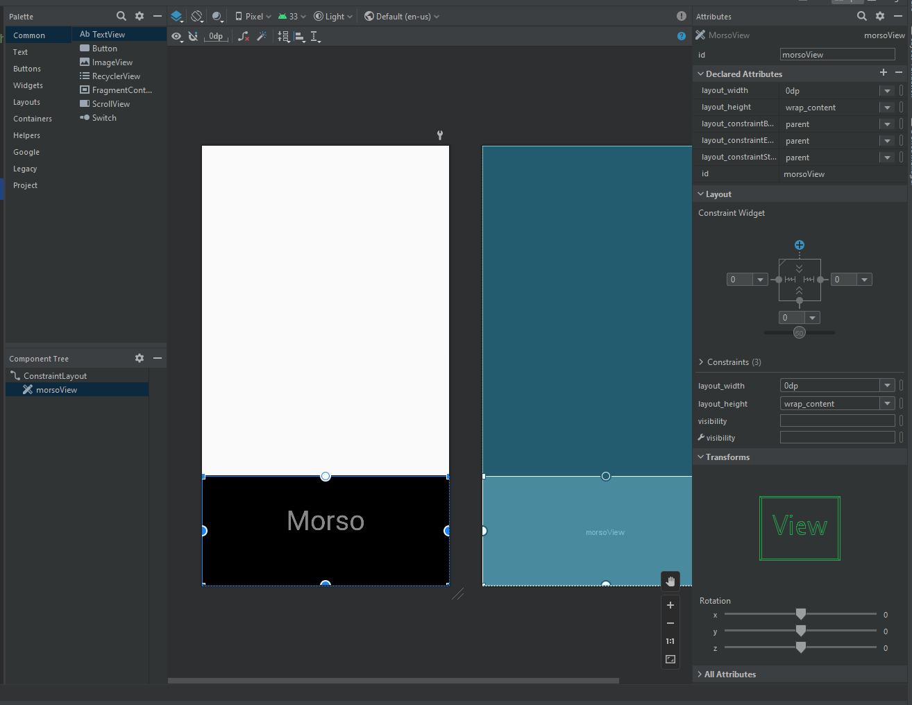This screenshot has height=705, width=912.
Task: Open declared layout_width dropdown arrow
Action: click(887, 91)
